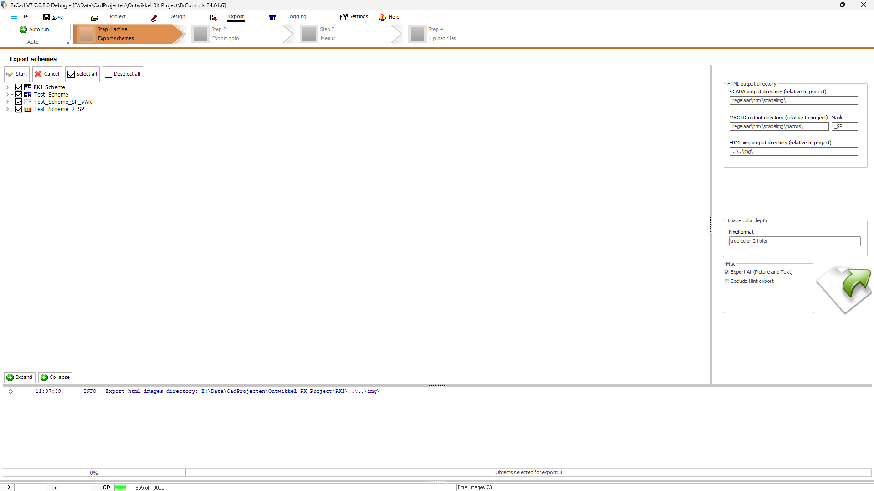Click the Save floppy disk icon
The image size is (874, 491).
pos(46,17)
